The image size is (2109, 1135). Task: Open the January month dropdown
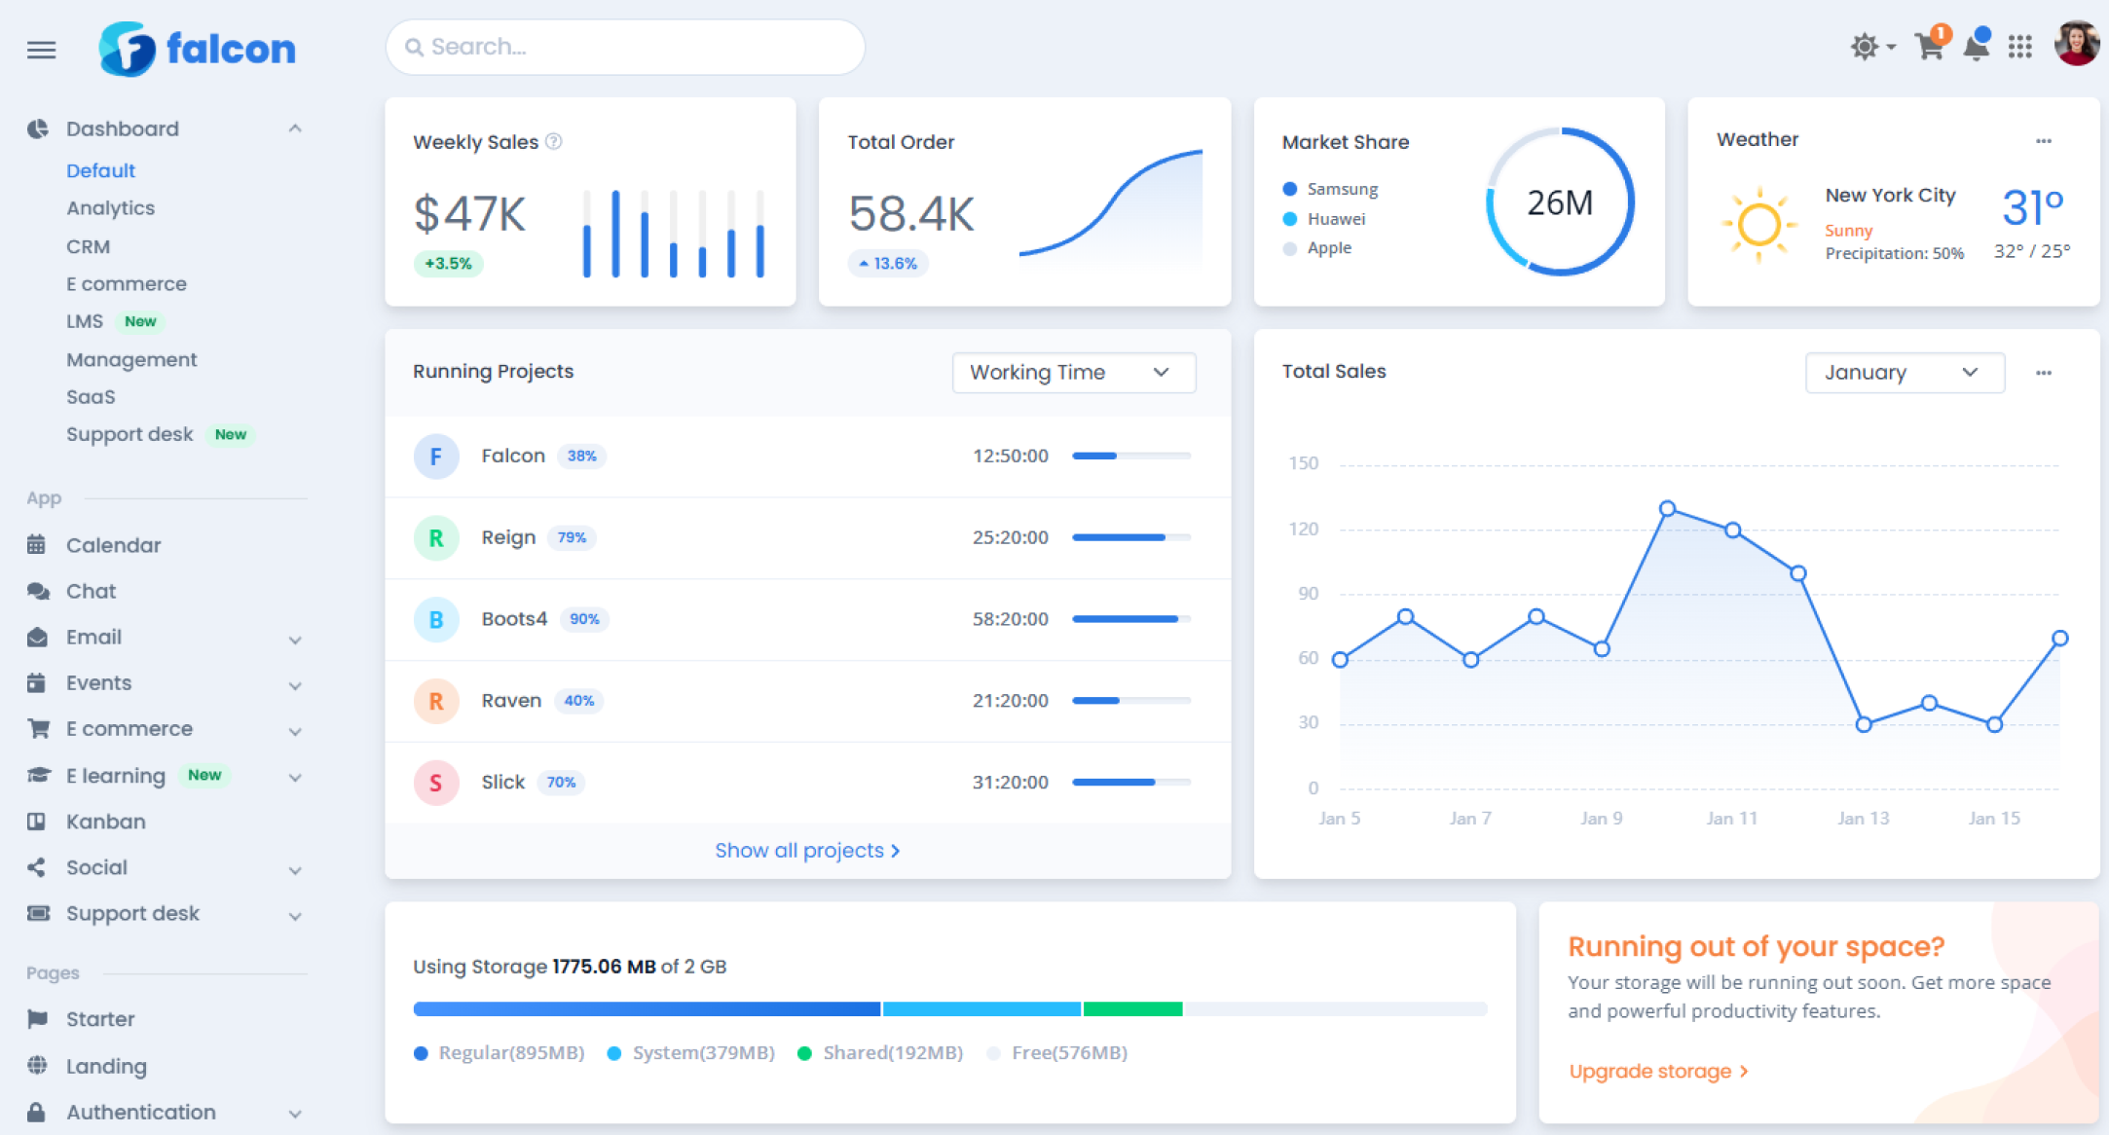click(1904, 373)
